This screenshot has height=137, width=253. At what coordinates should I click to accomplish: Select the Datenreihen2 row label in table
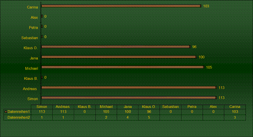click(x=19, y=117)
